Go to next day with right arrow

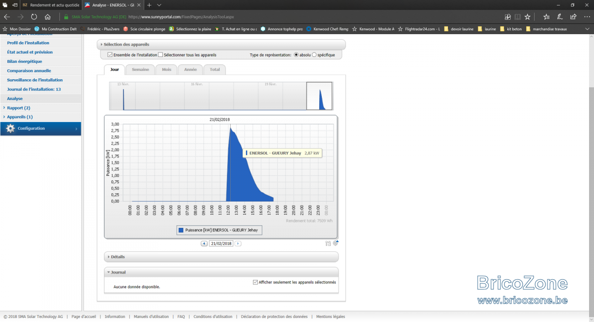pyautogui.click(x=238, y=244)
